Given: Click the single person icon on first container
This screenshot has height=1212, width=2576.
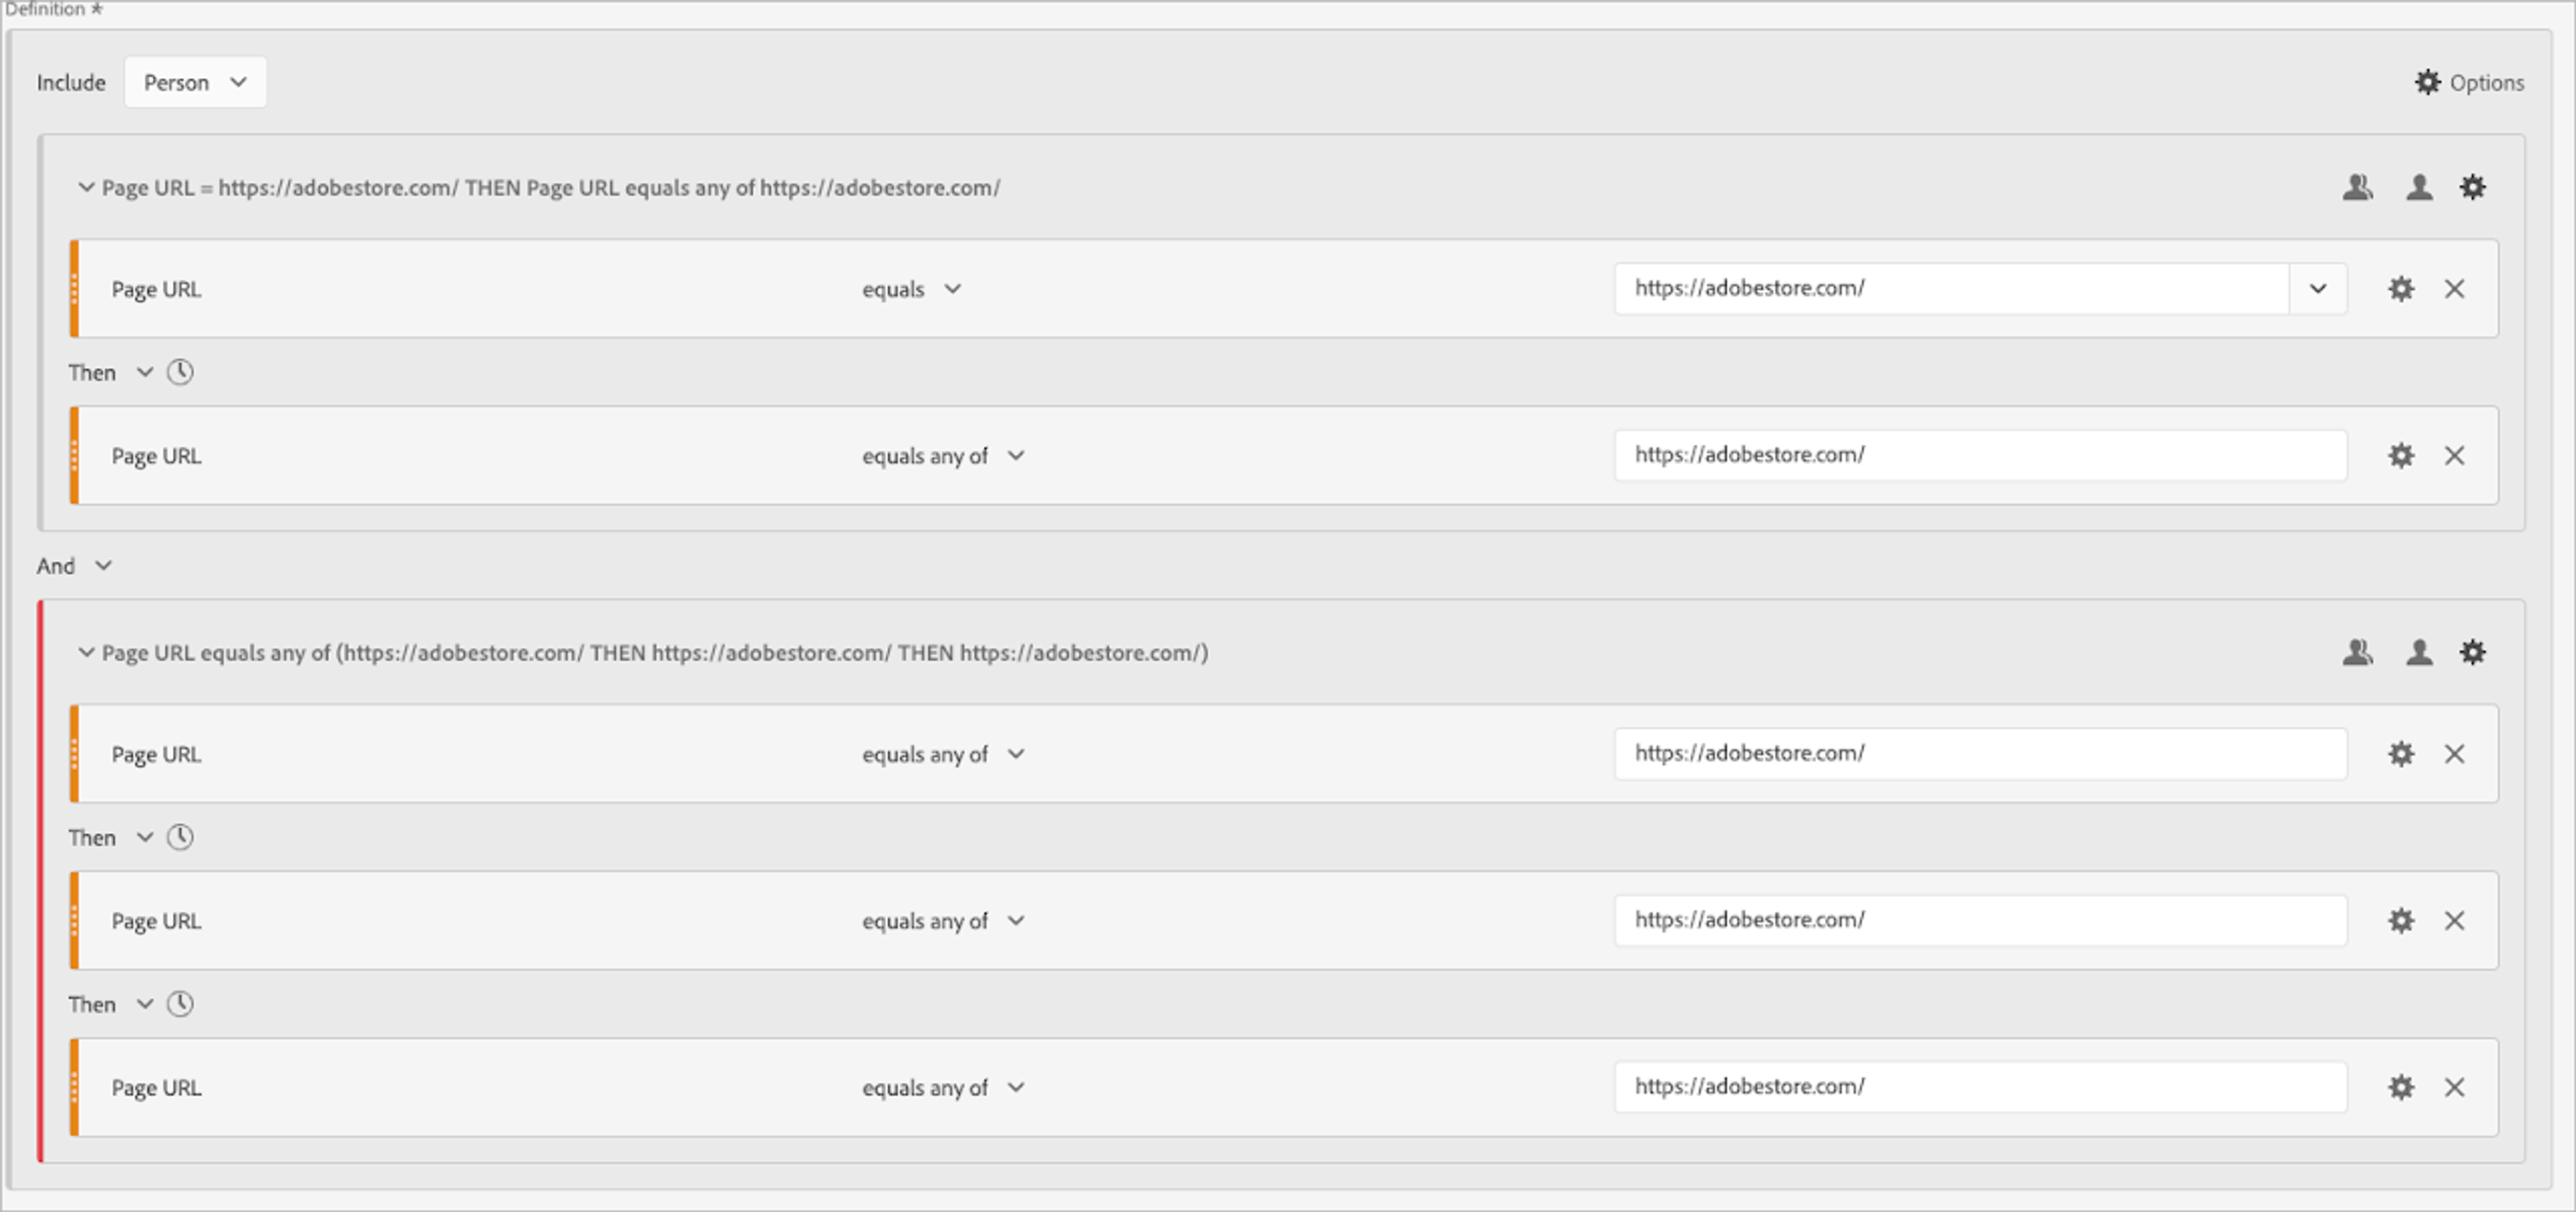Looking at the screenshot, I should pos(2418,187).
